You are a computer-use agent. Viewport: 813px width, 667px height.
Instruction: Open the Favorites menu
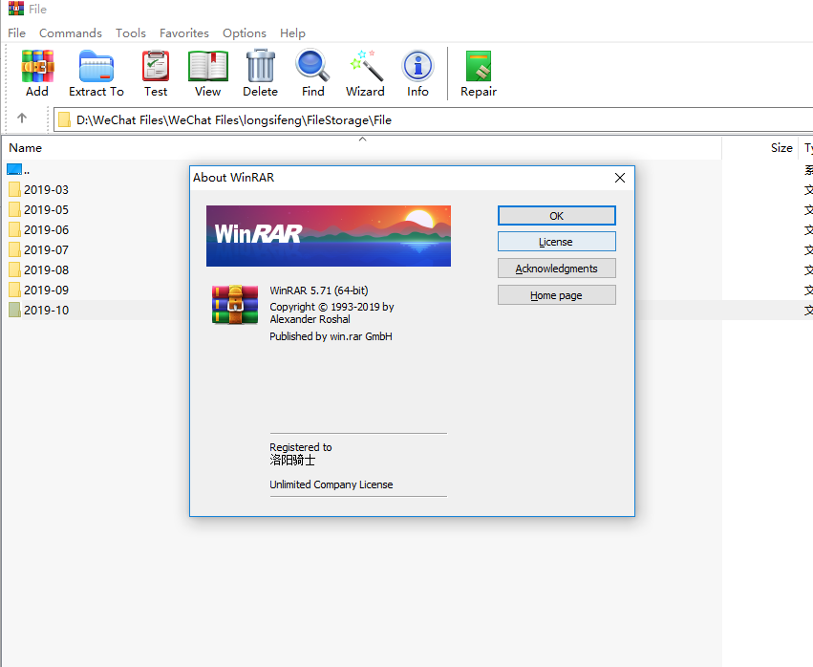(183, 32)
